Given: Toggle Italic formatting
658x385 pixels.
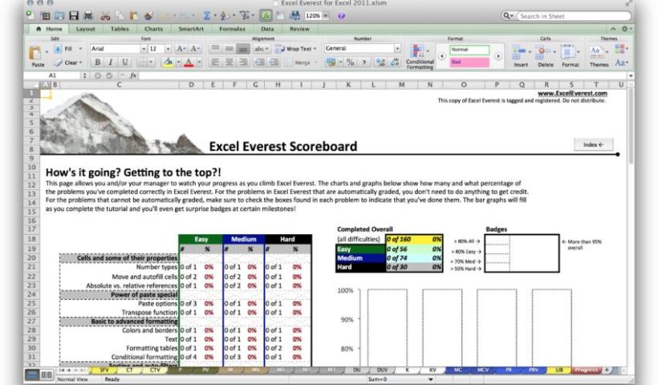Looking at the screenshot, I should 111,62.
